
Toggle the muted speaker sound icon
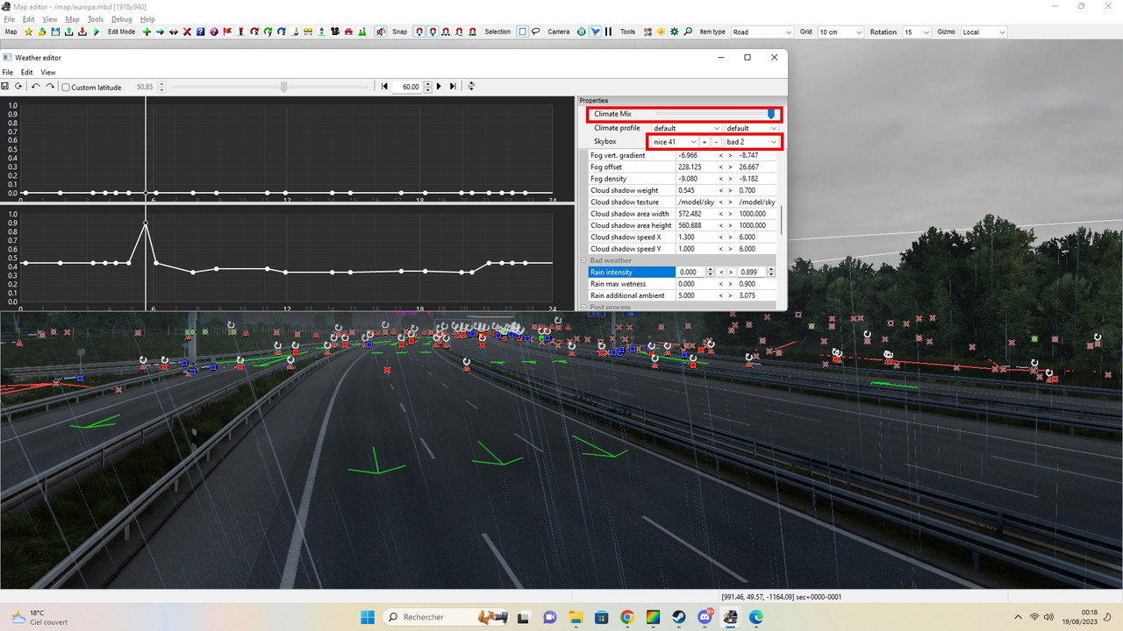381,32
